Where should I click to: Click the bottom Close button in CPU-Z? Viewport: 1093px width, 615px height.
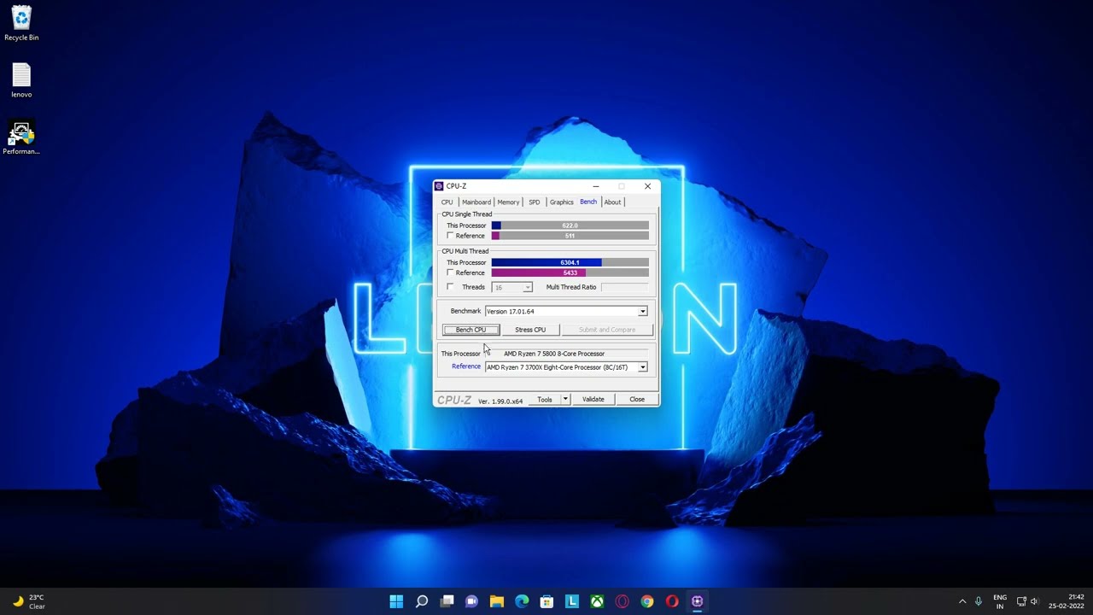pyautogui.click(x=637, y=400)
